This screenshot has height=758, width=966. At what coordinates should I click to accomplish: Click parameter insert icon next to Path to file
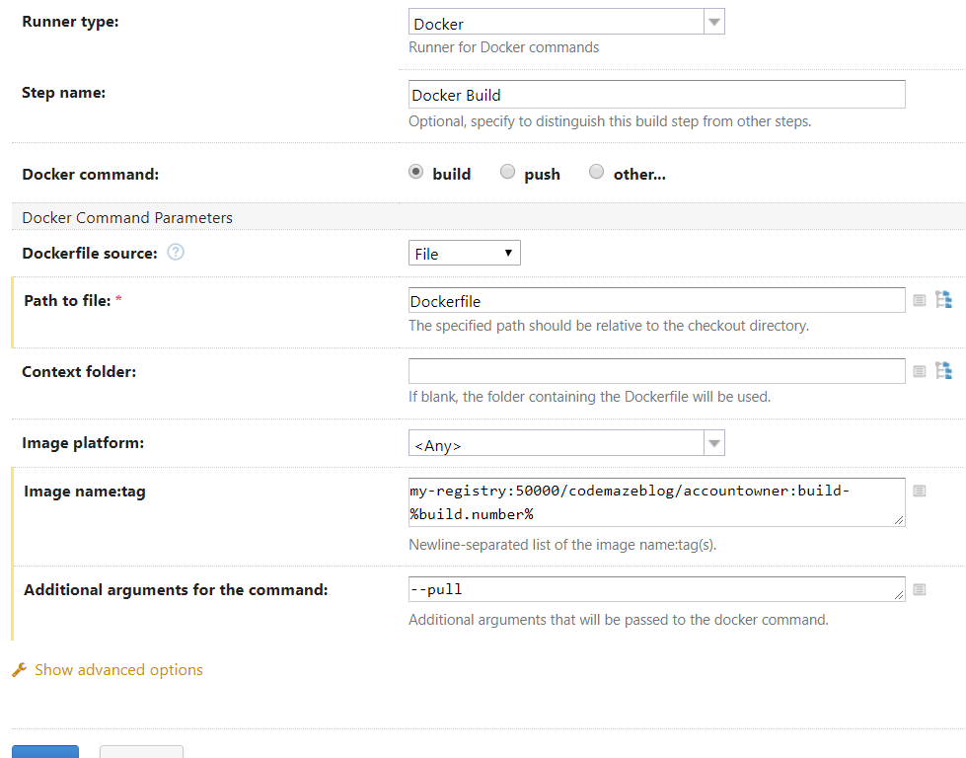pyautogui.click(x=920, y=300)
